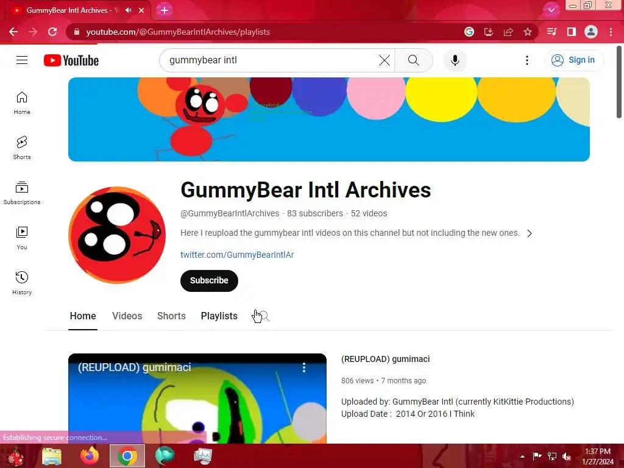Open the YouTube guide hamburger menu
This screenshot has height=468, width=624.
tap(22, 60)
